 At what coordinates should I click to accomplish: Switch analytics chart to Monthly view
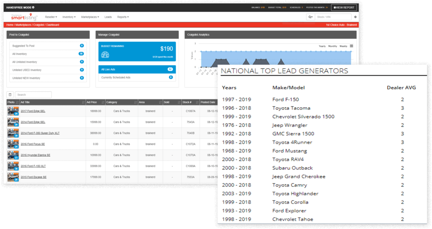[x=332, y=46]
